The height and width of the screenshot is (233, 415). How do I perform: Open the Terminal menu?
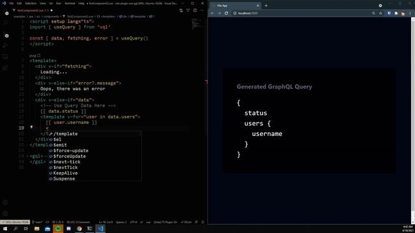tap(70, 3)
